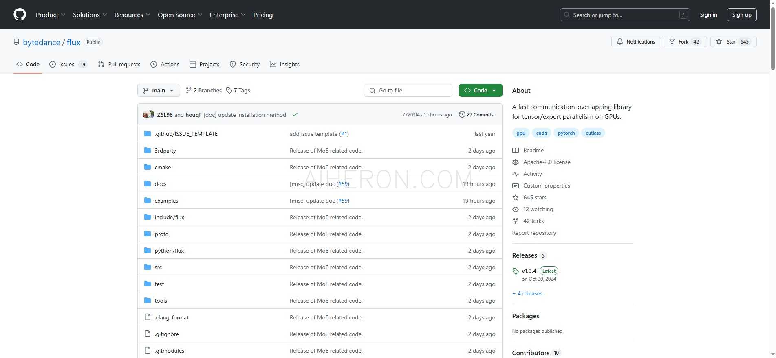Open the Projects tab
The image size is (776, 358).
[205, 64]
